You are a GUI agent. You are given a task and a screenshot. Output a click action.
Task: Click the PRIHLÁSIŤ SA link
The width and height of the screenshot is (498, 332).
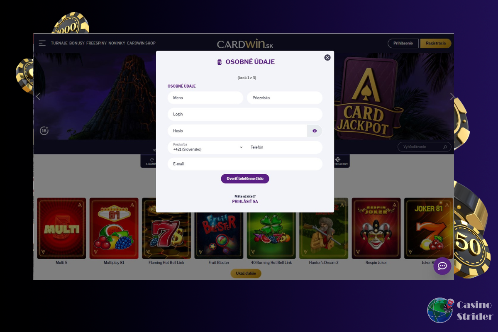245,201
